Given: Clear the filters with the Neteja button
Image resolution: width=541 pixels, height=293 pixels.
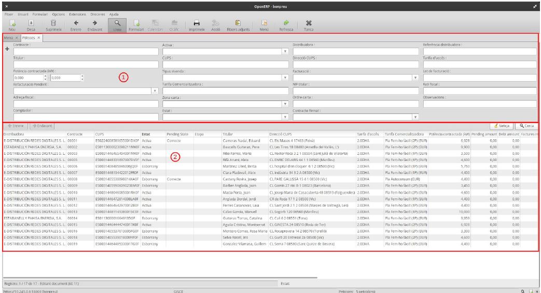Looking at the screenshot, I should 501,126.
